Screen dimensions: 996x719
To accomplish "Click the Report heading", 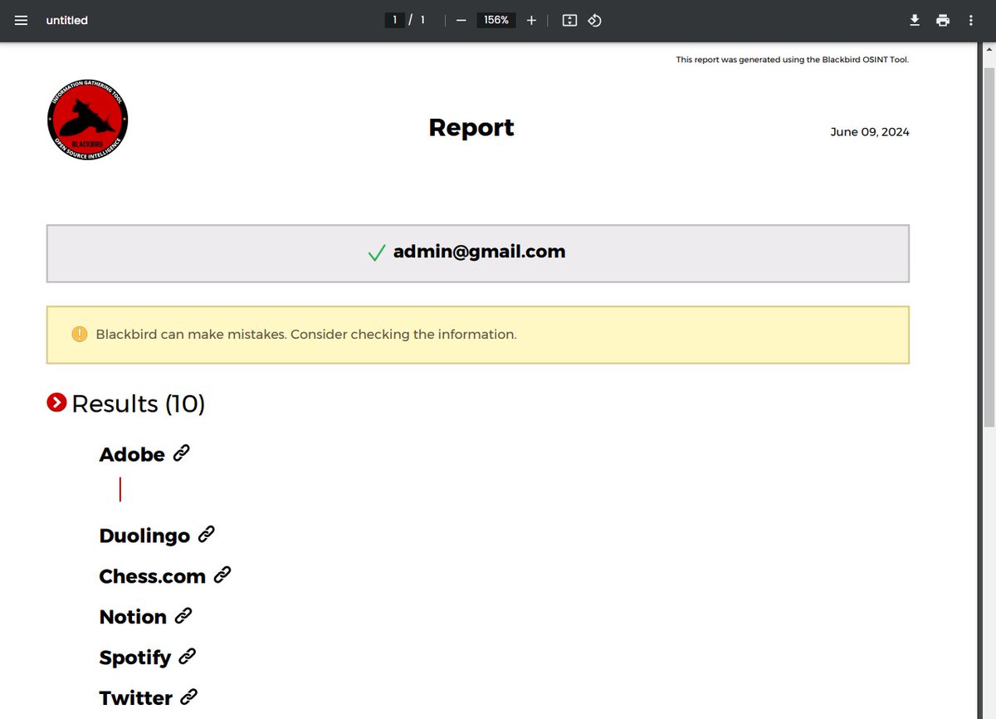I will coord(471,127).
